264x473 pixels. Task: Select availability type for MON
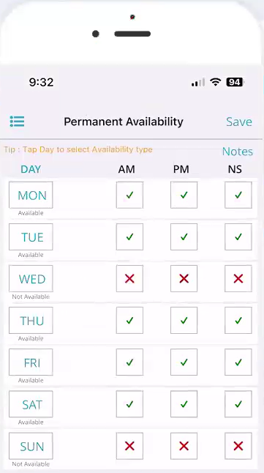tap(31, 195)
